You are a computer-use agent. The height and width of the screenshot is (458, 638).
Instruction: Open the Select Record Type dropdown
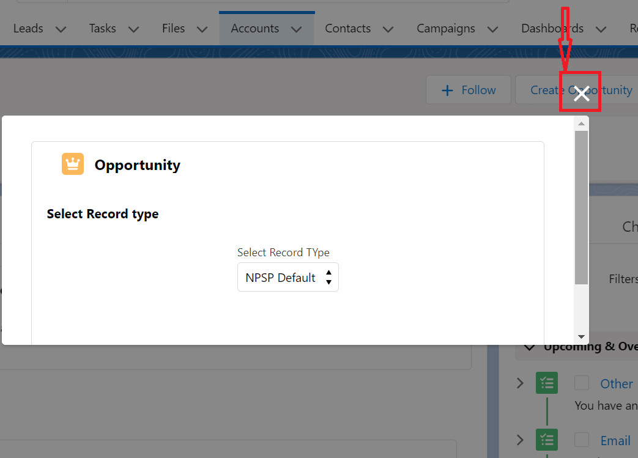click(x=287, y=278)
